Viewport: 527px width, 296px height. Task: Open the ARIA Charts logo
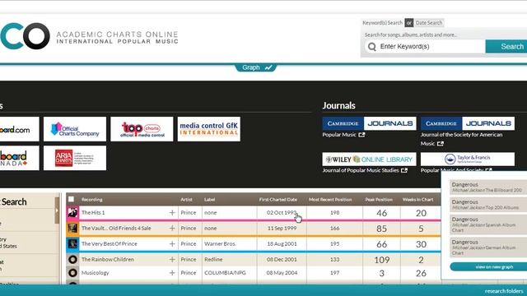[x=75, y=158]
